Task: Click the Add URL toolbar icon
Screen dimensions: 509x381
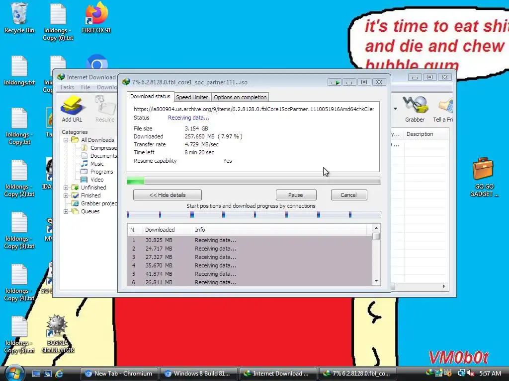Action: [72, 109]
